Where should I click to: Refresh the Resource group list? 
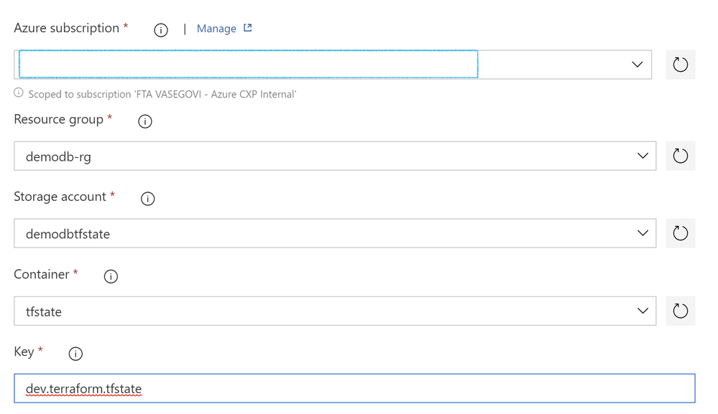(x=681, y=156)
